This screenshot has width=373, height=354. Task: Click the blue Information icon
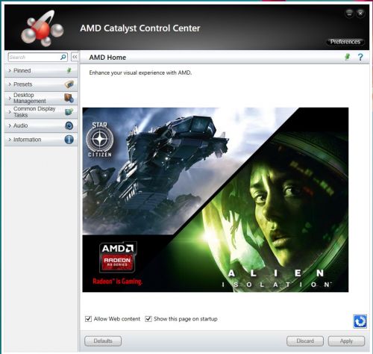click(69, 140)
